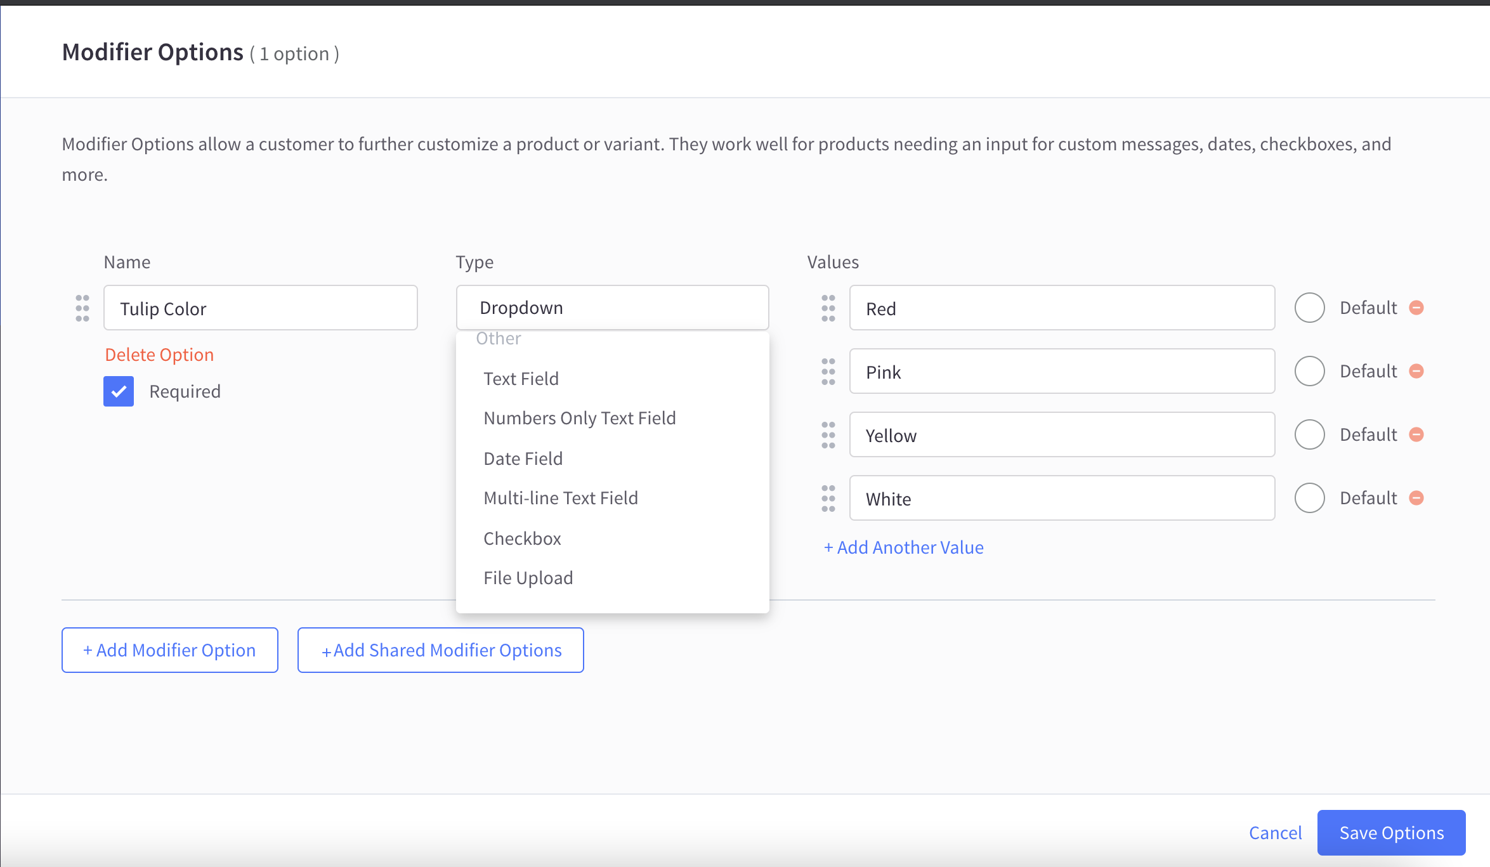The width and height of the screenshot is (1490, 867).
Task: Grab the drag handle beside Tulip Color
Action: [82, 308]
